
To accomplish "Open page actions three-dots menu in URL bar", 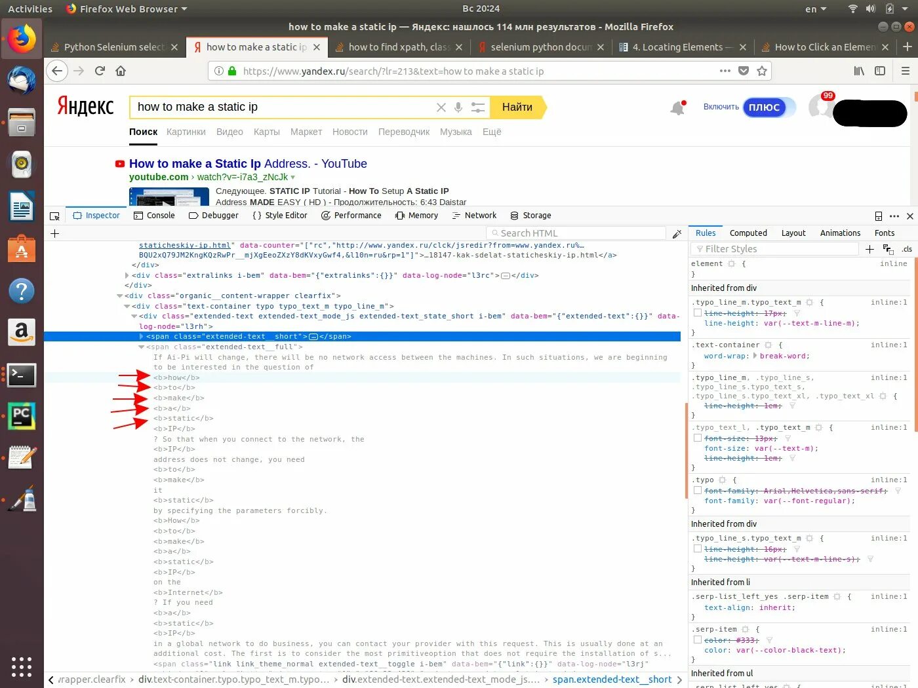I will (x=725, y=71).
